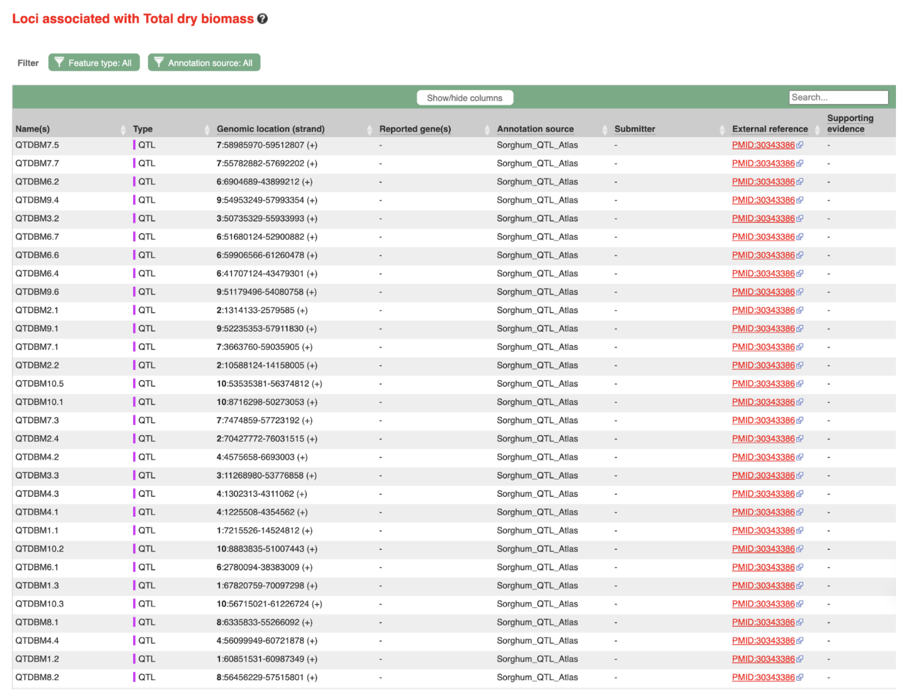Click Sorghum_QTL_Atlas in QTDBM9.4 row
This screenshot has width=905, height=696.
tap(537, 200)
